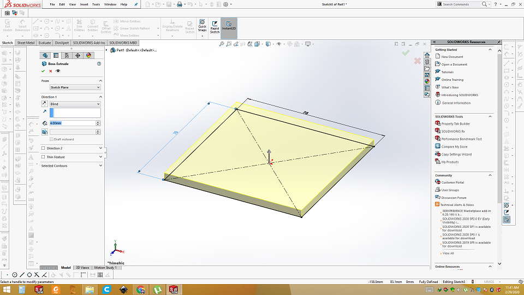The width and height of the screenshot is (524, 295).
Task: Open the Tutorials link
Action: point(447,72)
